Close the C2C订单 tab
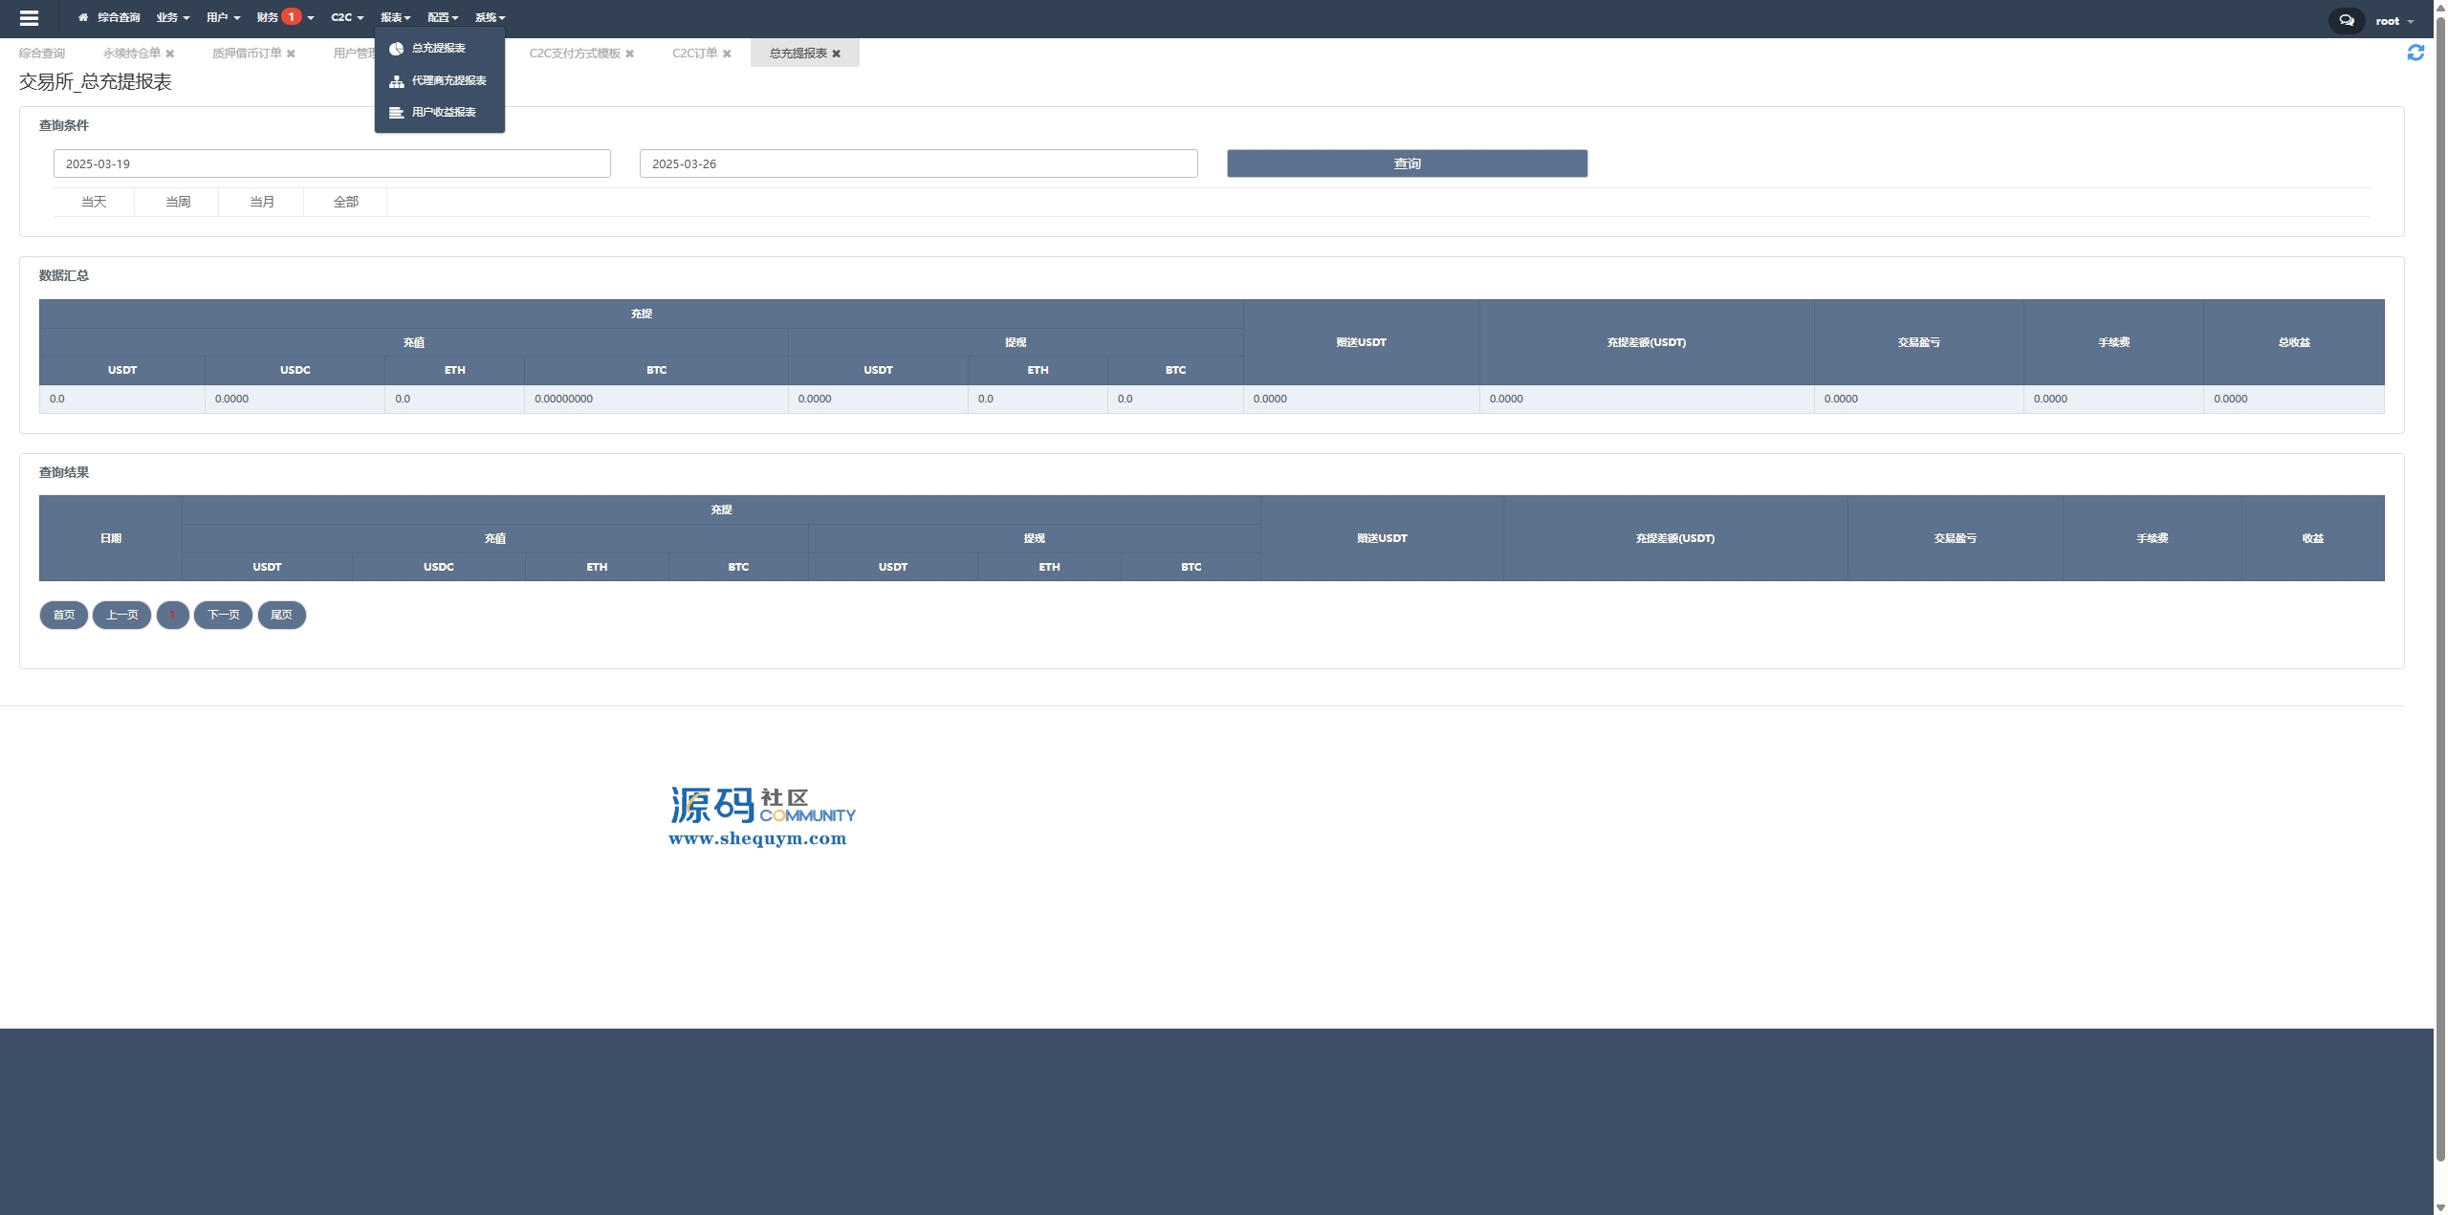2448x1215 pixels. point(727,54)
